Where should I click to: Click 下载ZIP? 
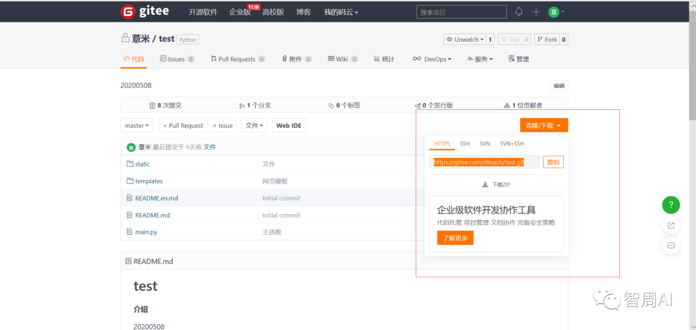pyautogui.click(x=496, y=184)
